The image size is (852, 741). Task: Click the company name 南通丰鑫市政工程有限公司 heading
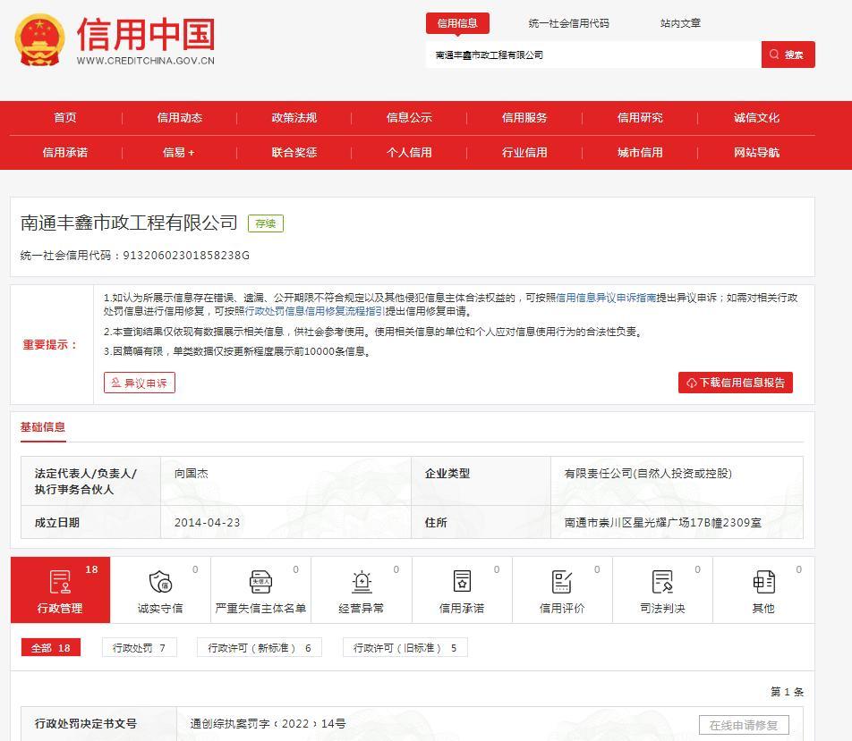pyautogui.click(x=129, y=223)
